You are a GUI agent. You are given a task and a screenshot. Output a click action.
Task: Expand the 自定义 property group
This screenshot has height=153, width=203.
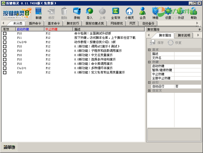click(x=149, y=91)
